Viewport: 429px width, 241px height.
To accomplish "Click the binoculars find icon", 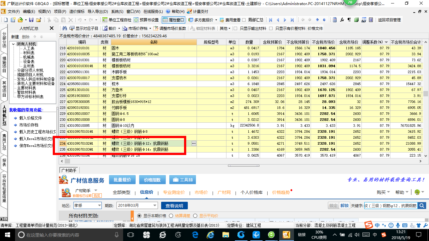I will [64, 28].
